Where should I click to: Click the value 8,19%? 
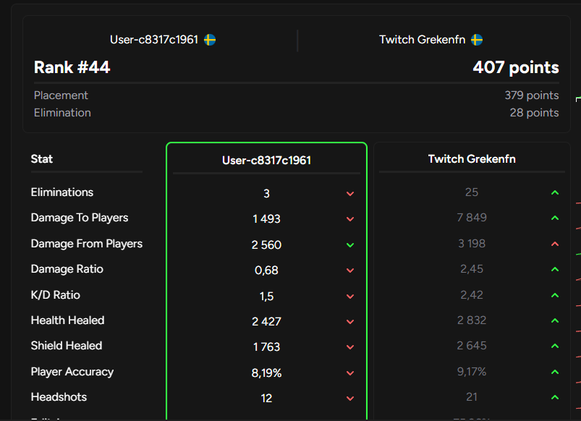(266, 373)
